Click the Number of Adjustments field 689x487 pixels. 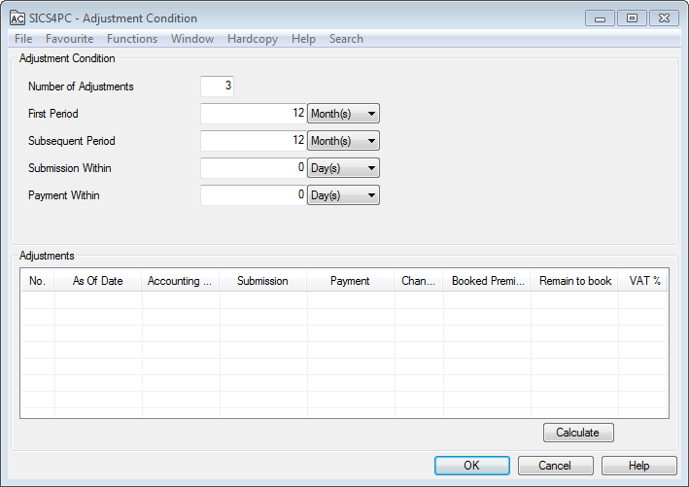(x=217, y=87)
